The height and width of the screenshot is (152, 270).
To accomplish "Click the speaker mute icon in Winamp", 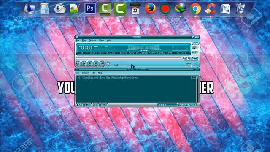I will pos(108,64).
